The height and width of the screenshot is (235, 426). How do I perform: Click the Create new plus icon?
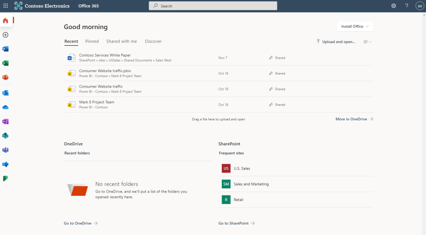(5, 35)
